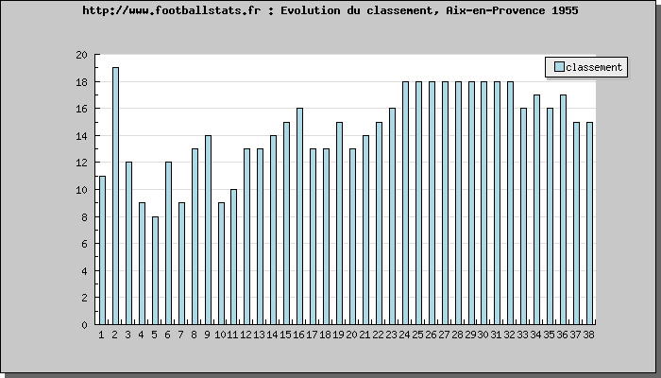Click y-axis label 14
The image size is (661, 378).
tap(82, 136)
